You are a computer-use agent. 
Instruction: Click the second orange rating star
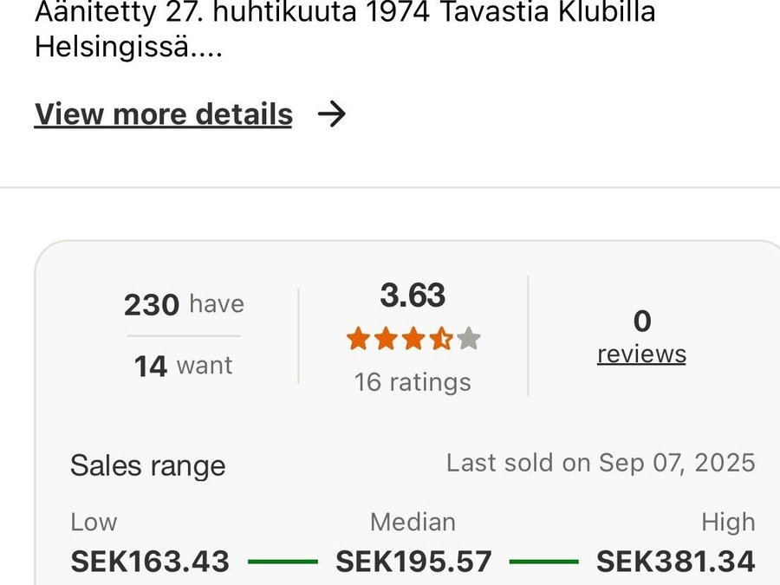[386, 339]
